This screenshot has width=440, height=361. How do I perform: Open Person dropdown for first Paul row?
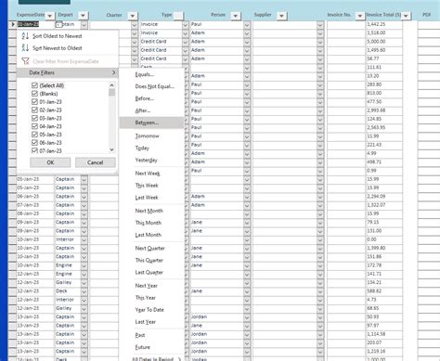pyautogui.click(x=247, y=25)
